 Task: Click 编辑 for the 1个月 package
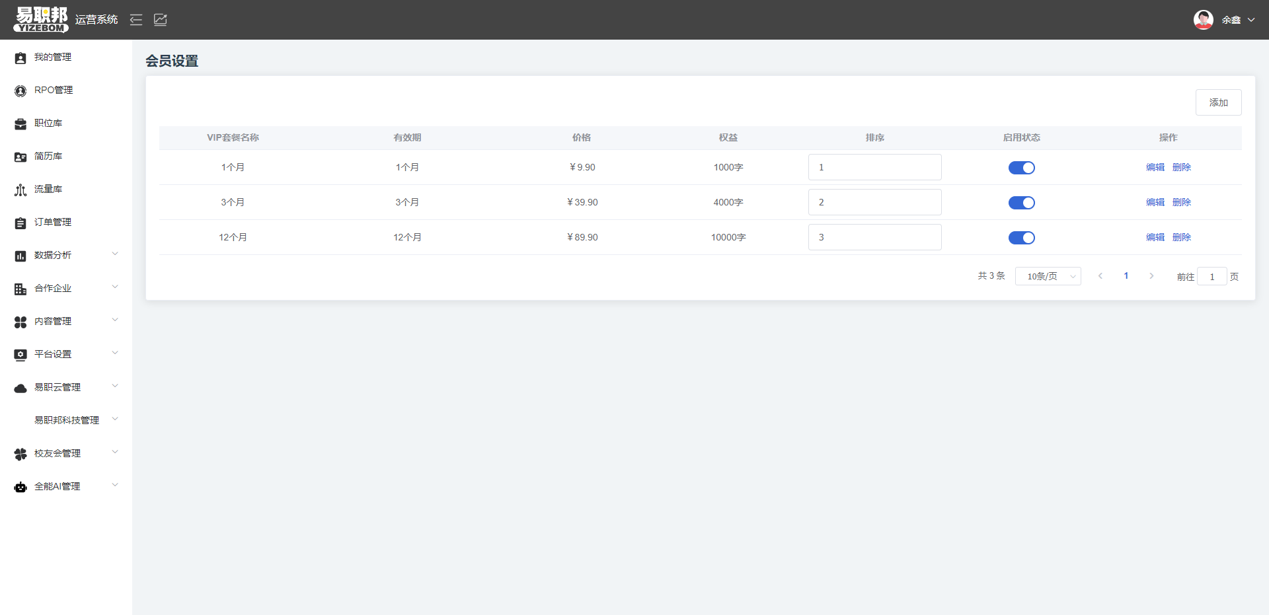[x=1155, y=168]
